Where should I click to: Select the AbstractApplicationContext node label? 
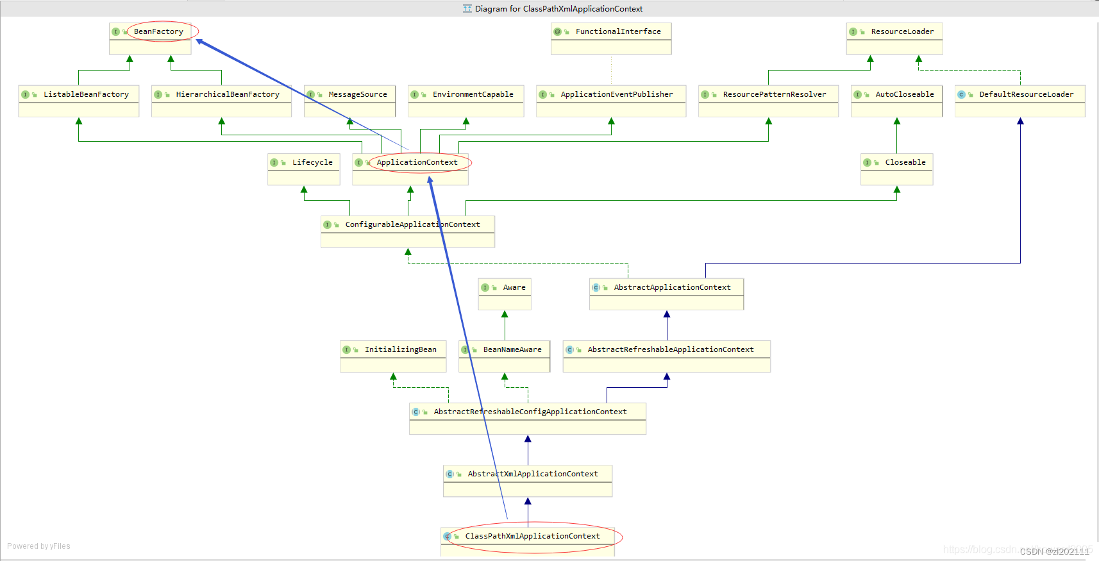[x=672, y=287]
